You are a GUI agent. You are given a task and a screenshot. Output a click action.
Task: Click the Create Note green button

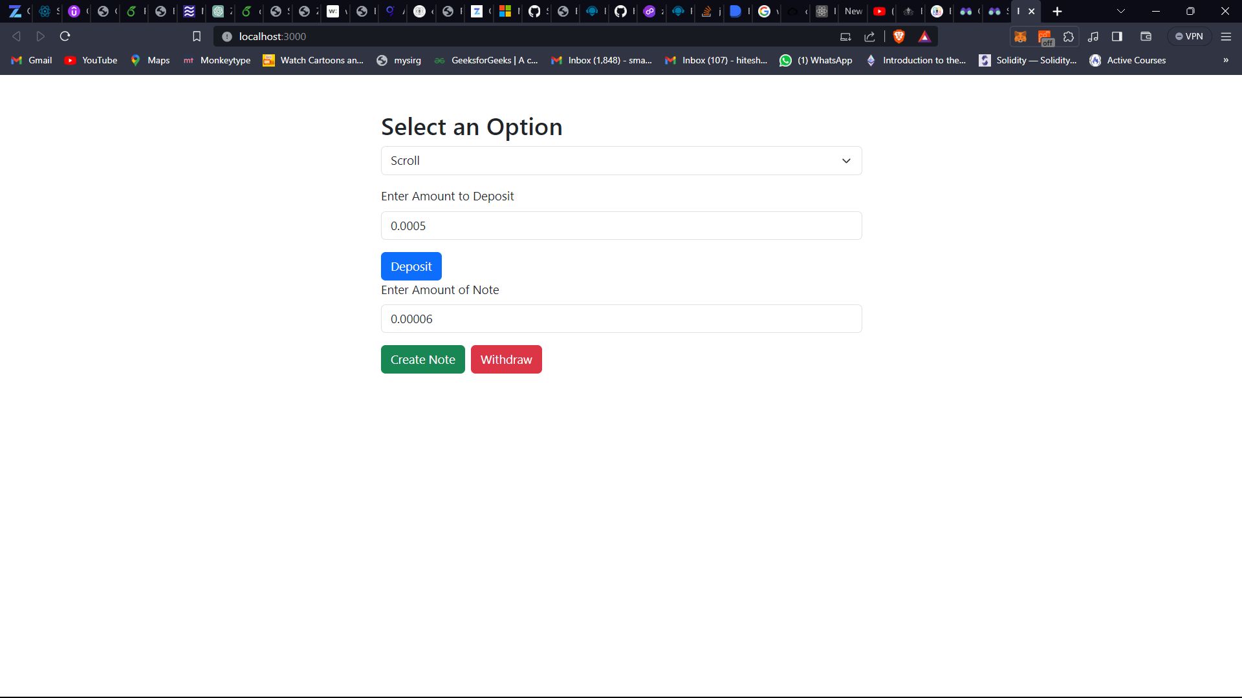click(x=423, y=359)
